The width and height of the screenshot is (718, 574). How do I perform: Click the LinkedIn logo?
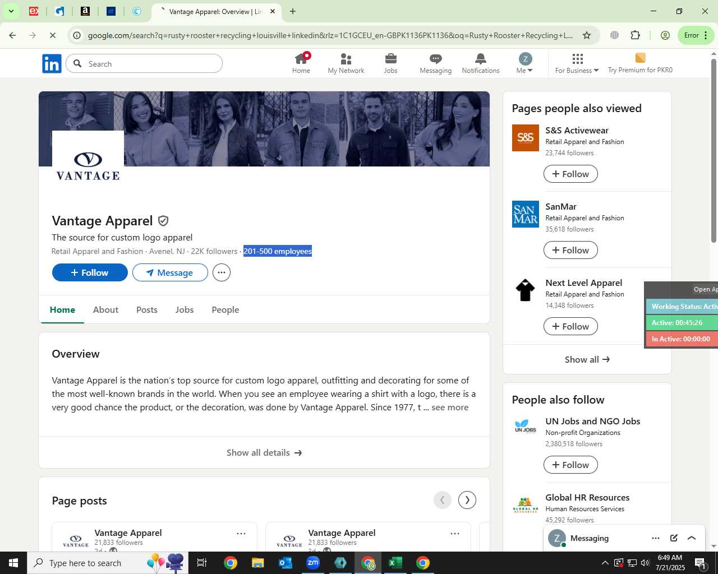[52, 64]
